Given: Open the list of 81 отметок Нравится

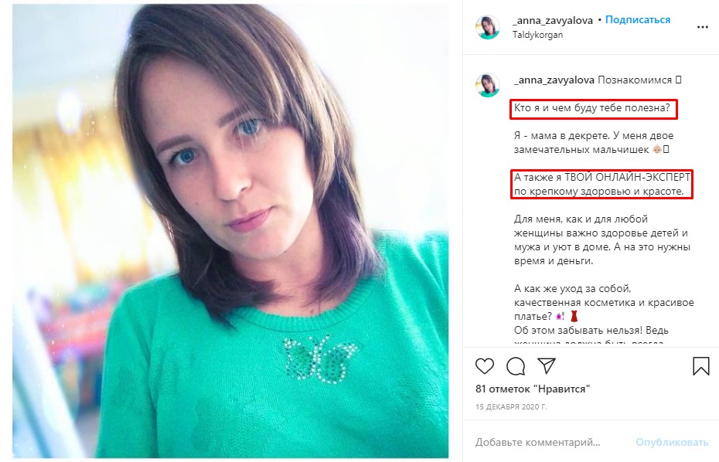Looking at the screenshot, I should click(x=533, y=389).
